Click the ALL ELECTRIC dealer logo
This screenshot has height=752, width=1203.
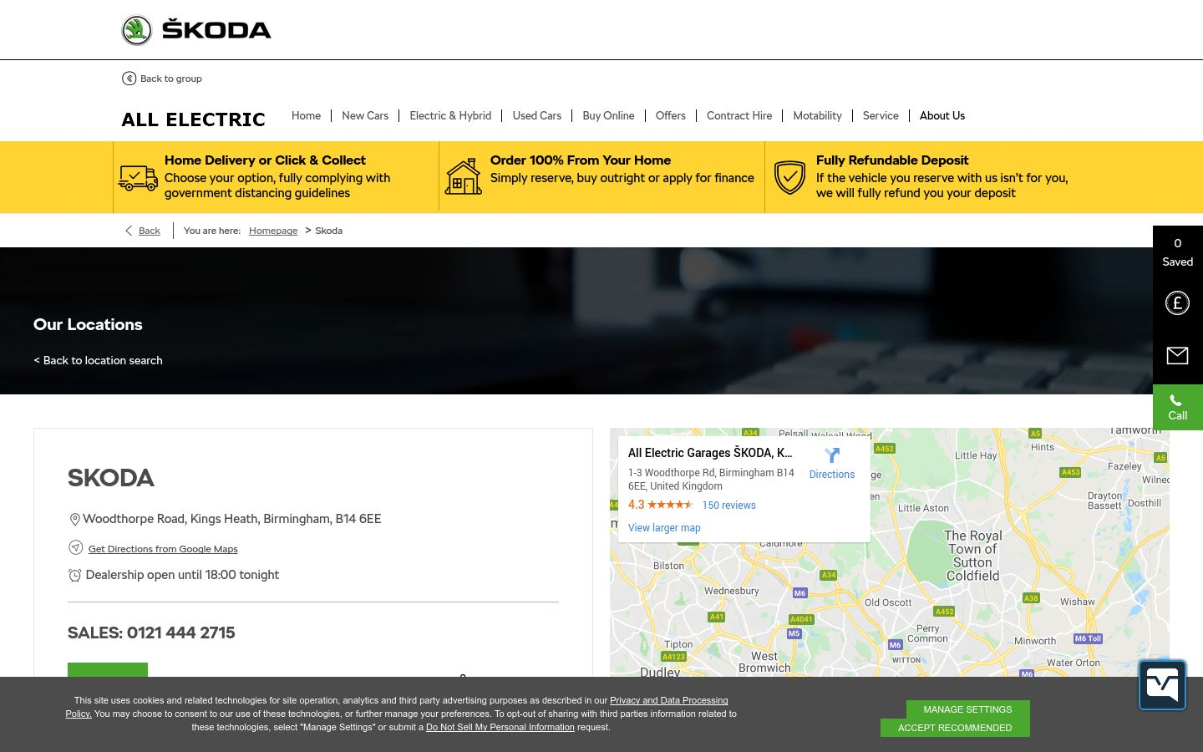click(193, 119)
